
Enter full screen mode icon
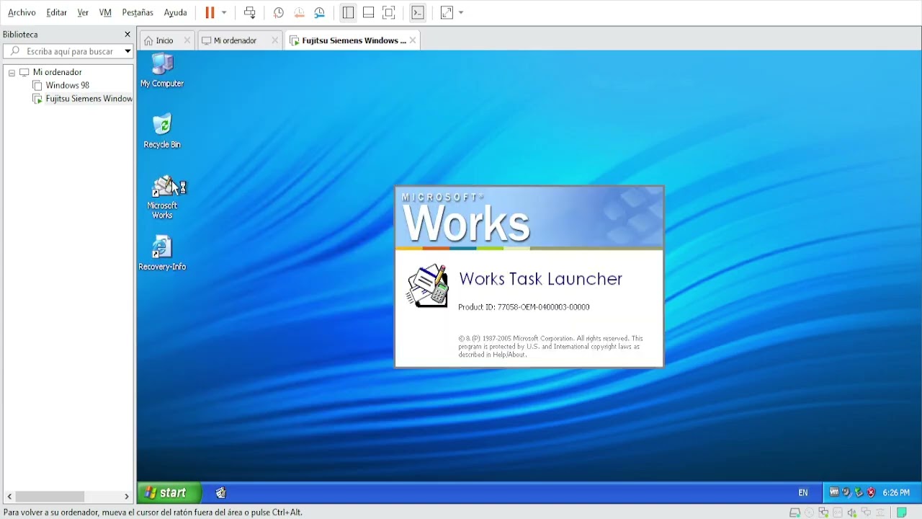tap(389, 12)
